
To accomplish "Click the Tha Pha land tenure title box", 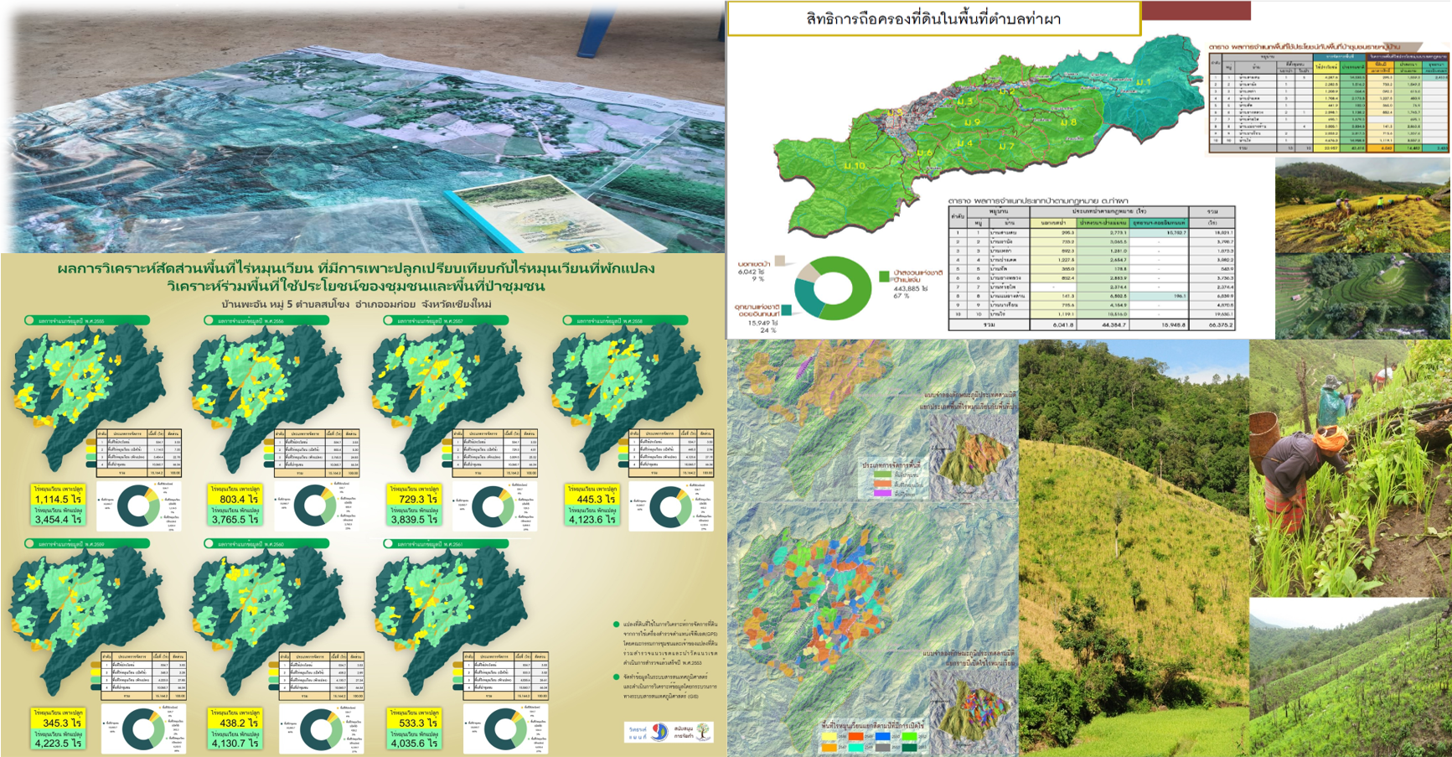I will pos(933,18).
